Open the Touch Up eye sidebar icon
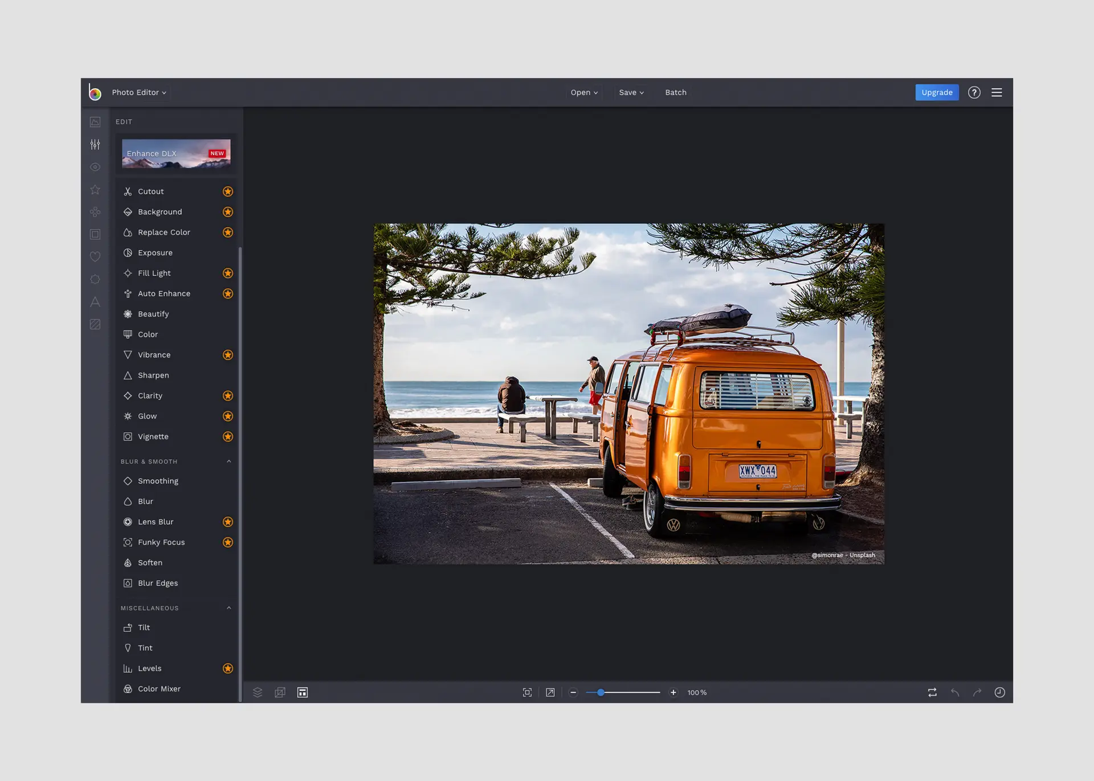Viewport: 1094px width, 781px height. (95, 167)
